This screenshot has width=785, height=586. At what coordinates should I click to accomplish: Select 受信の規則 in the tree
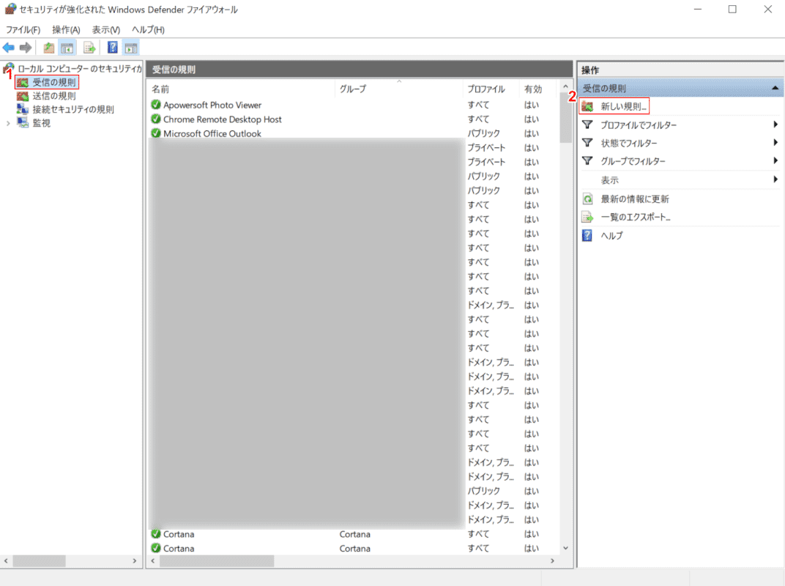pos(54,82)
